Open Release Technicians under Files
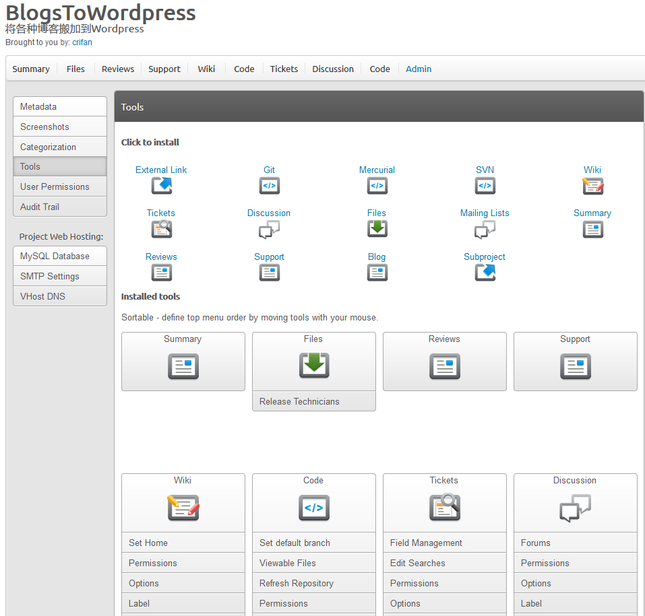The width and height of the screenshot is (645, 616). coord(314,401)
